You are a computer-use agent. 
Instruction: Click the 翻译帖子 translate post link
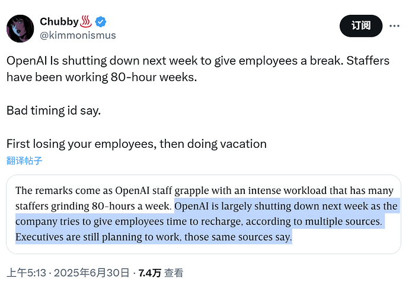coord(24,161)
